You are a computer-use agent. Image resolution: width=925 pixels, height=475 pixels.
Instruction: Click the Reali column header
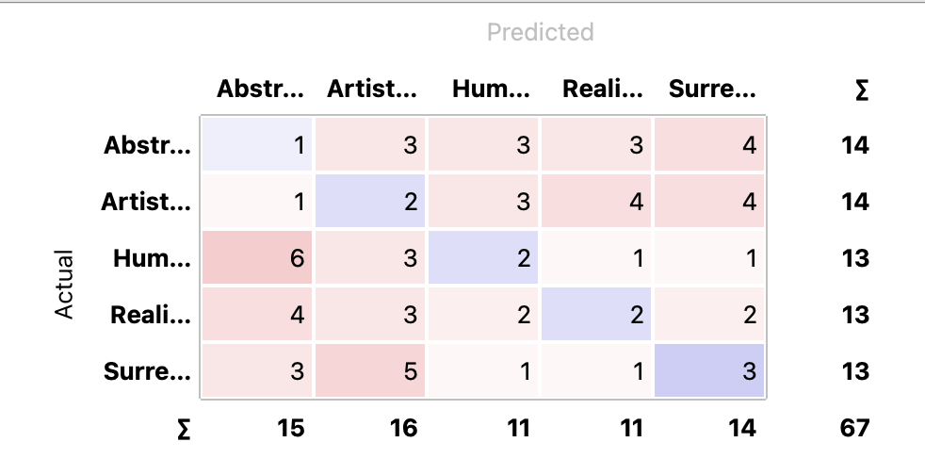[x=602, y=90]
